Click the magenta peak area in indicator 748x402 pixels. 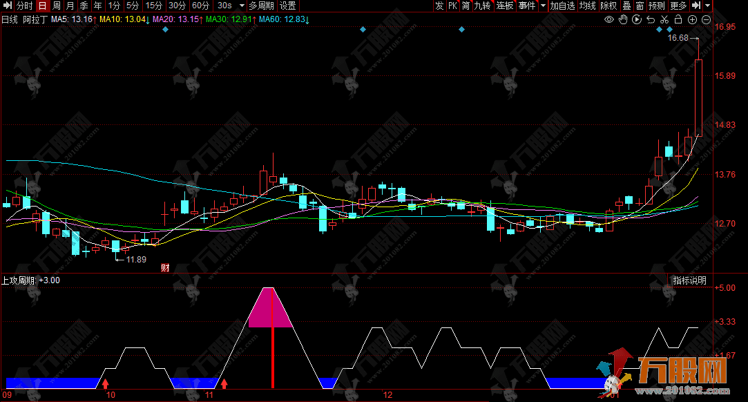coord(271,309)
